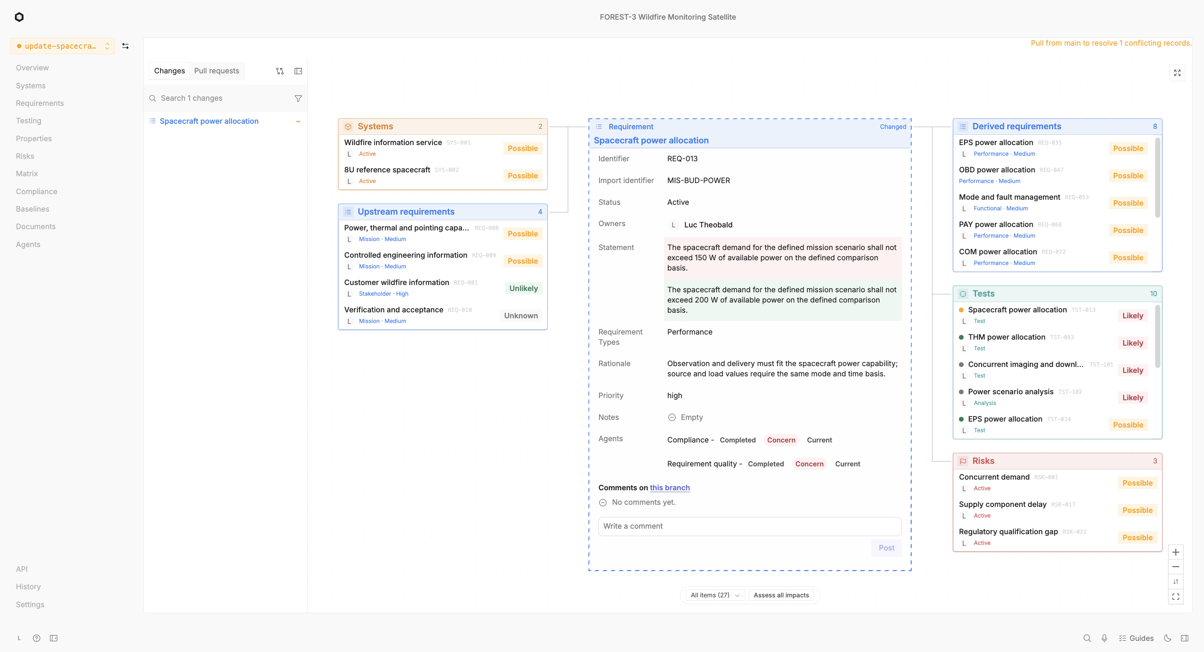This screenshot has width=1204, height=652.
Task: Open the update-spacecra… branch selector
Action: point(62,46)
